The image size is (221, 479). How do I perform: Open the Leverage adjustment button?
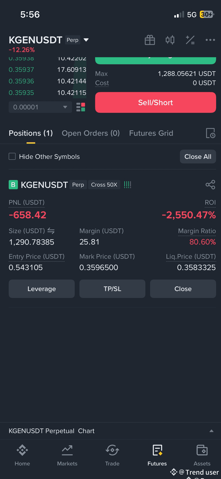42,289
